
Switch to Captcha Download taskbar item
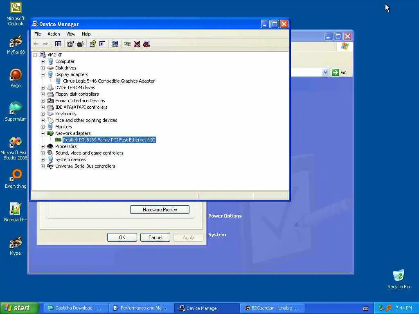pyautogui.click(x=76, y=308)
